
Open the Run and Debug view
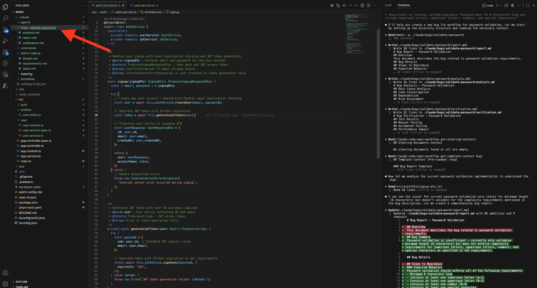[x=5, y=41]
